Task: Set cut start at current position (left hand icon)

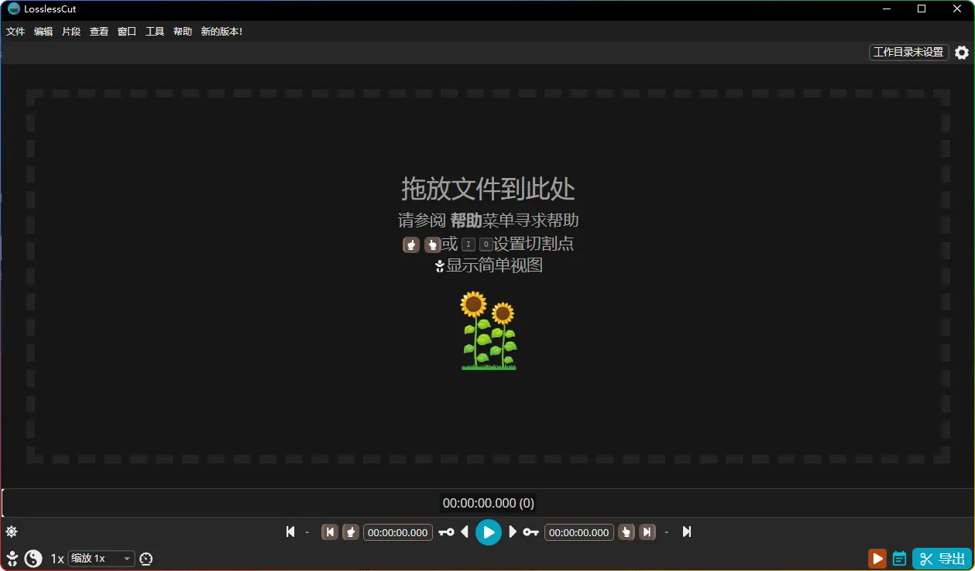Action: [351, 532]
